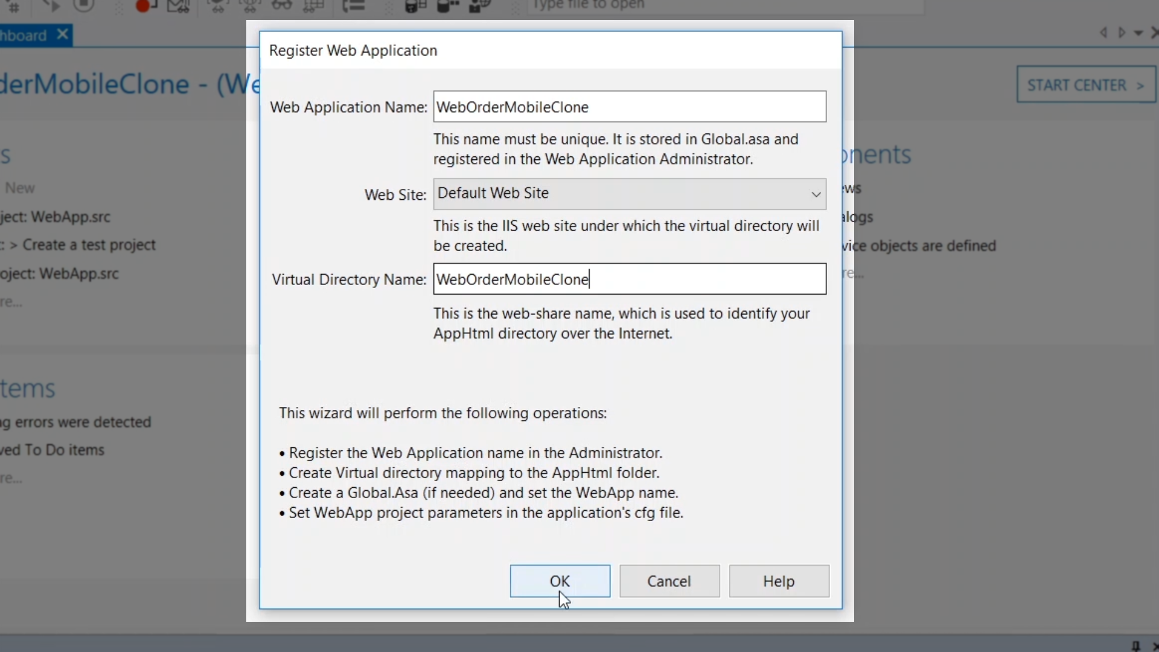Click the envelope message toolbar icon
This screenshot has height=652, width=1159.
click(177, 6)
